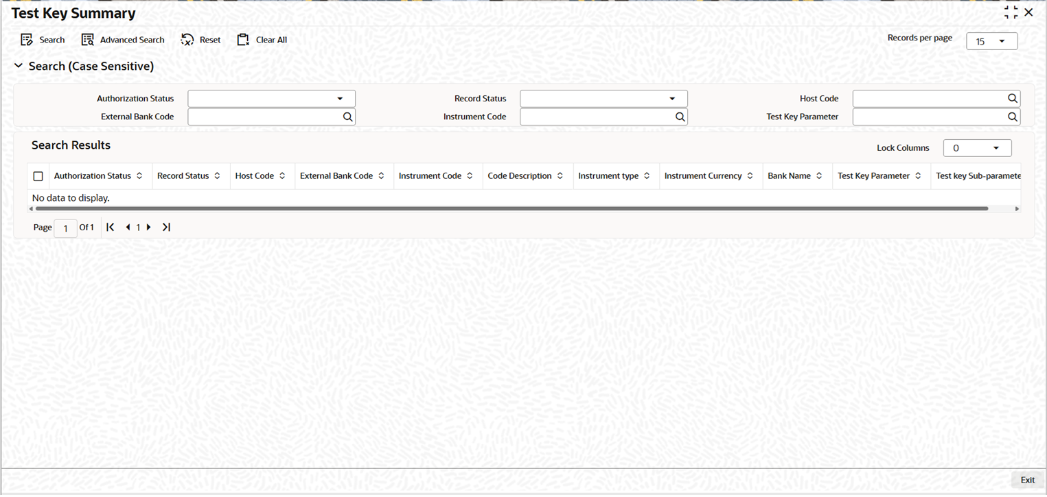Open the Authorization Status dropdown
1047x497 pixels.
click(272, 99)
